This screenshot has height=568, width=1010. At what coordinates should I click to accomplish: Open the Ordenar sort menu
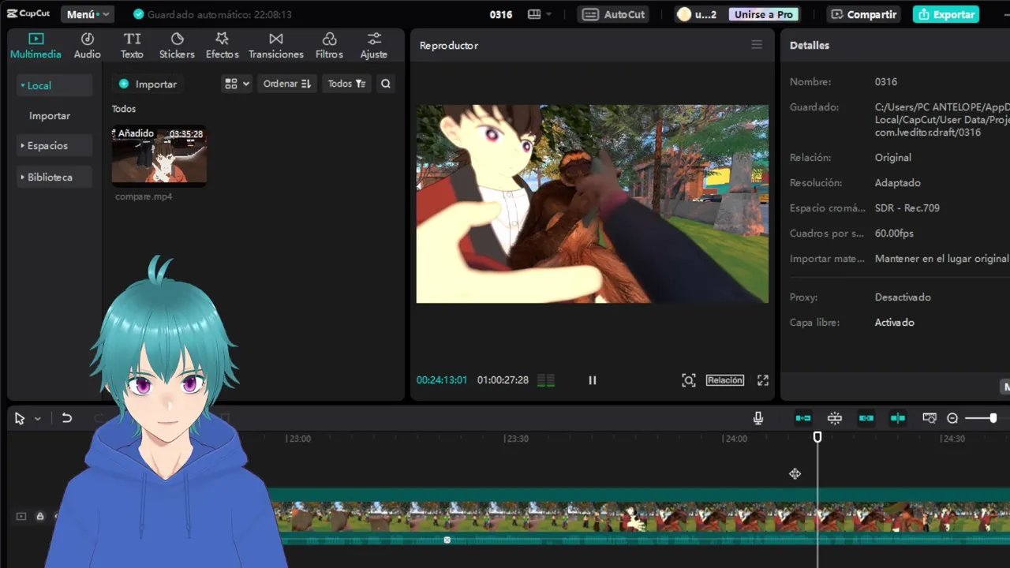[x=287, y=84]
